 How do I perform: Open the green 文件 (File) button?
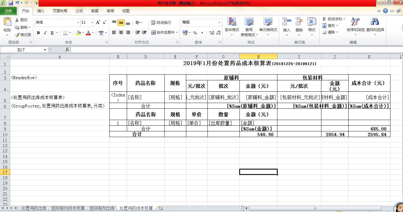(x=8, y=11)
